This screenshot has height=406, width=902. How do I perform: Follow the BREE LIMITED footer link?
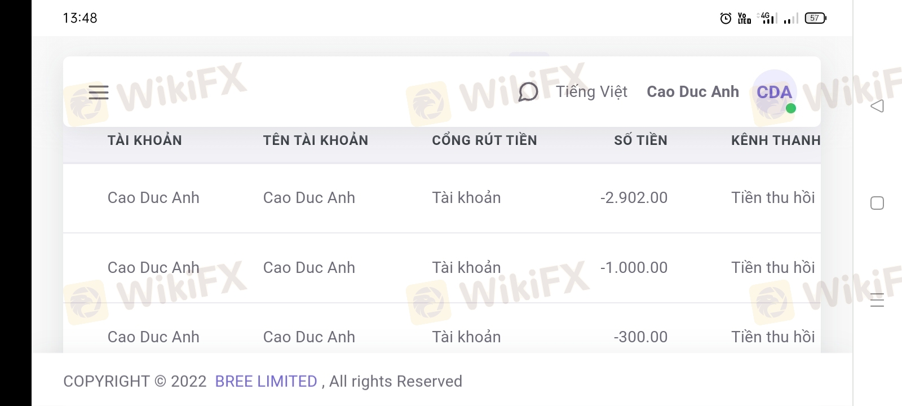(x=266, y=381)
